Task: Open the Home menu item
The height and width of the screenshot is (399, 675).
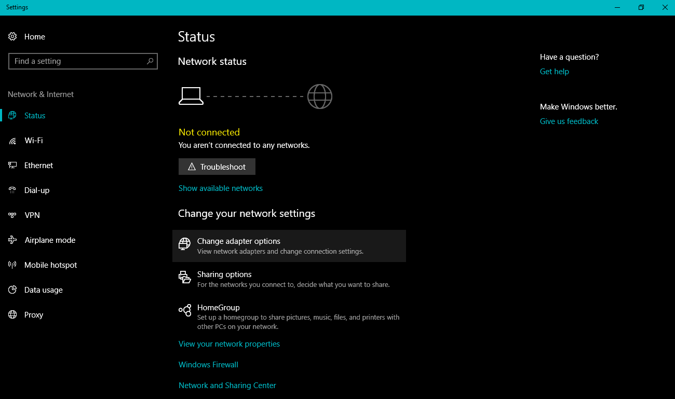Action: (34, 36)
